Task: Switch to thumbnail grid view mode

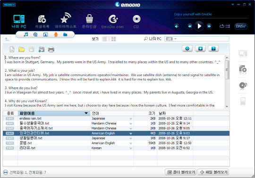Action: [x=113, y=39]
